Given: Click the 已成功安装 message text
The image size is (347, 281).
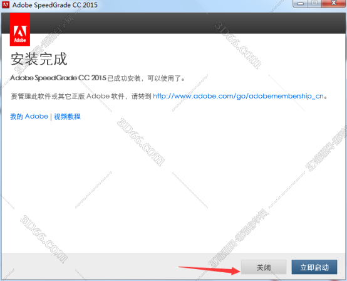Looking at the screenshot, I should coord(98,78).
